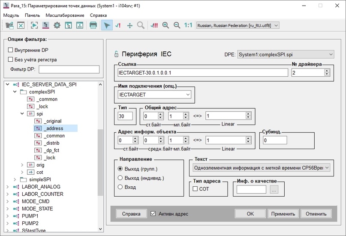
Task: Click the Фильтр DP input field
Action: pos(69,69)
